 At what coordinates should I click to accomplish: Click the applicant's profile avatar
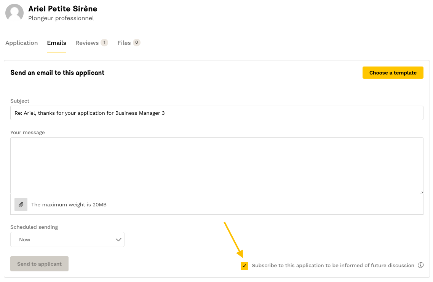(x=14, y=13)
